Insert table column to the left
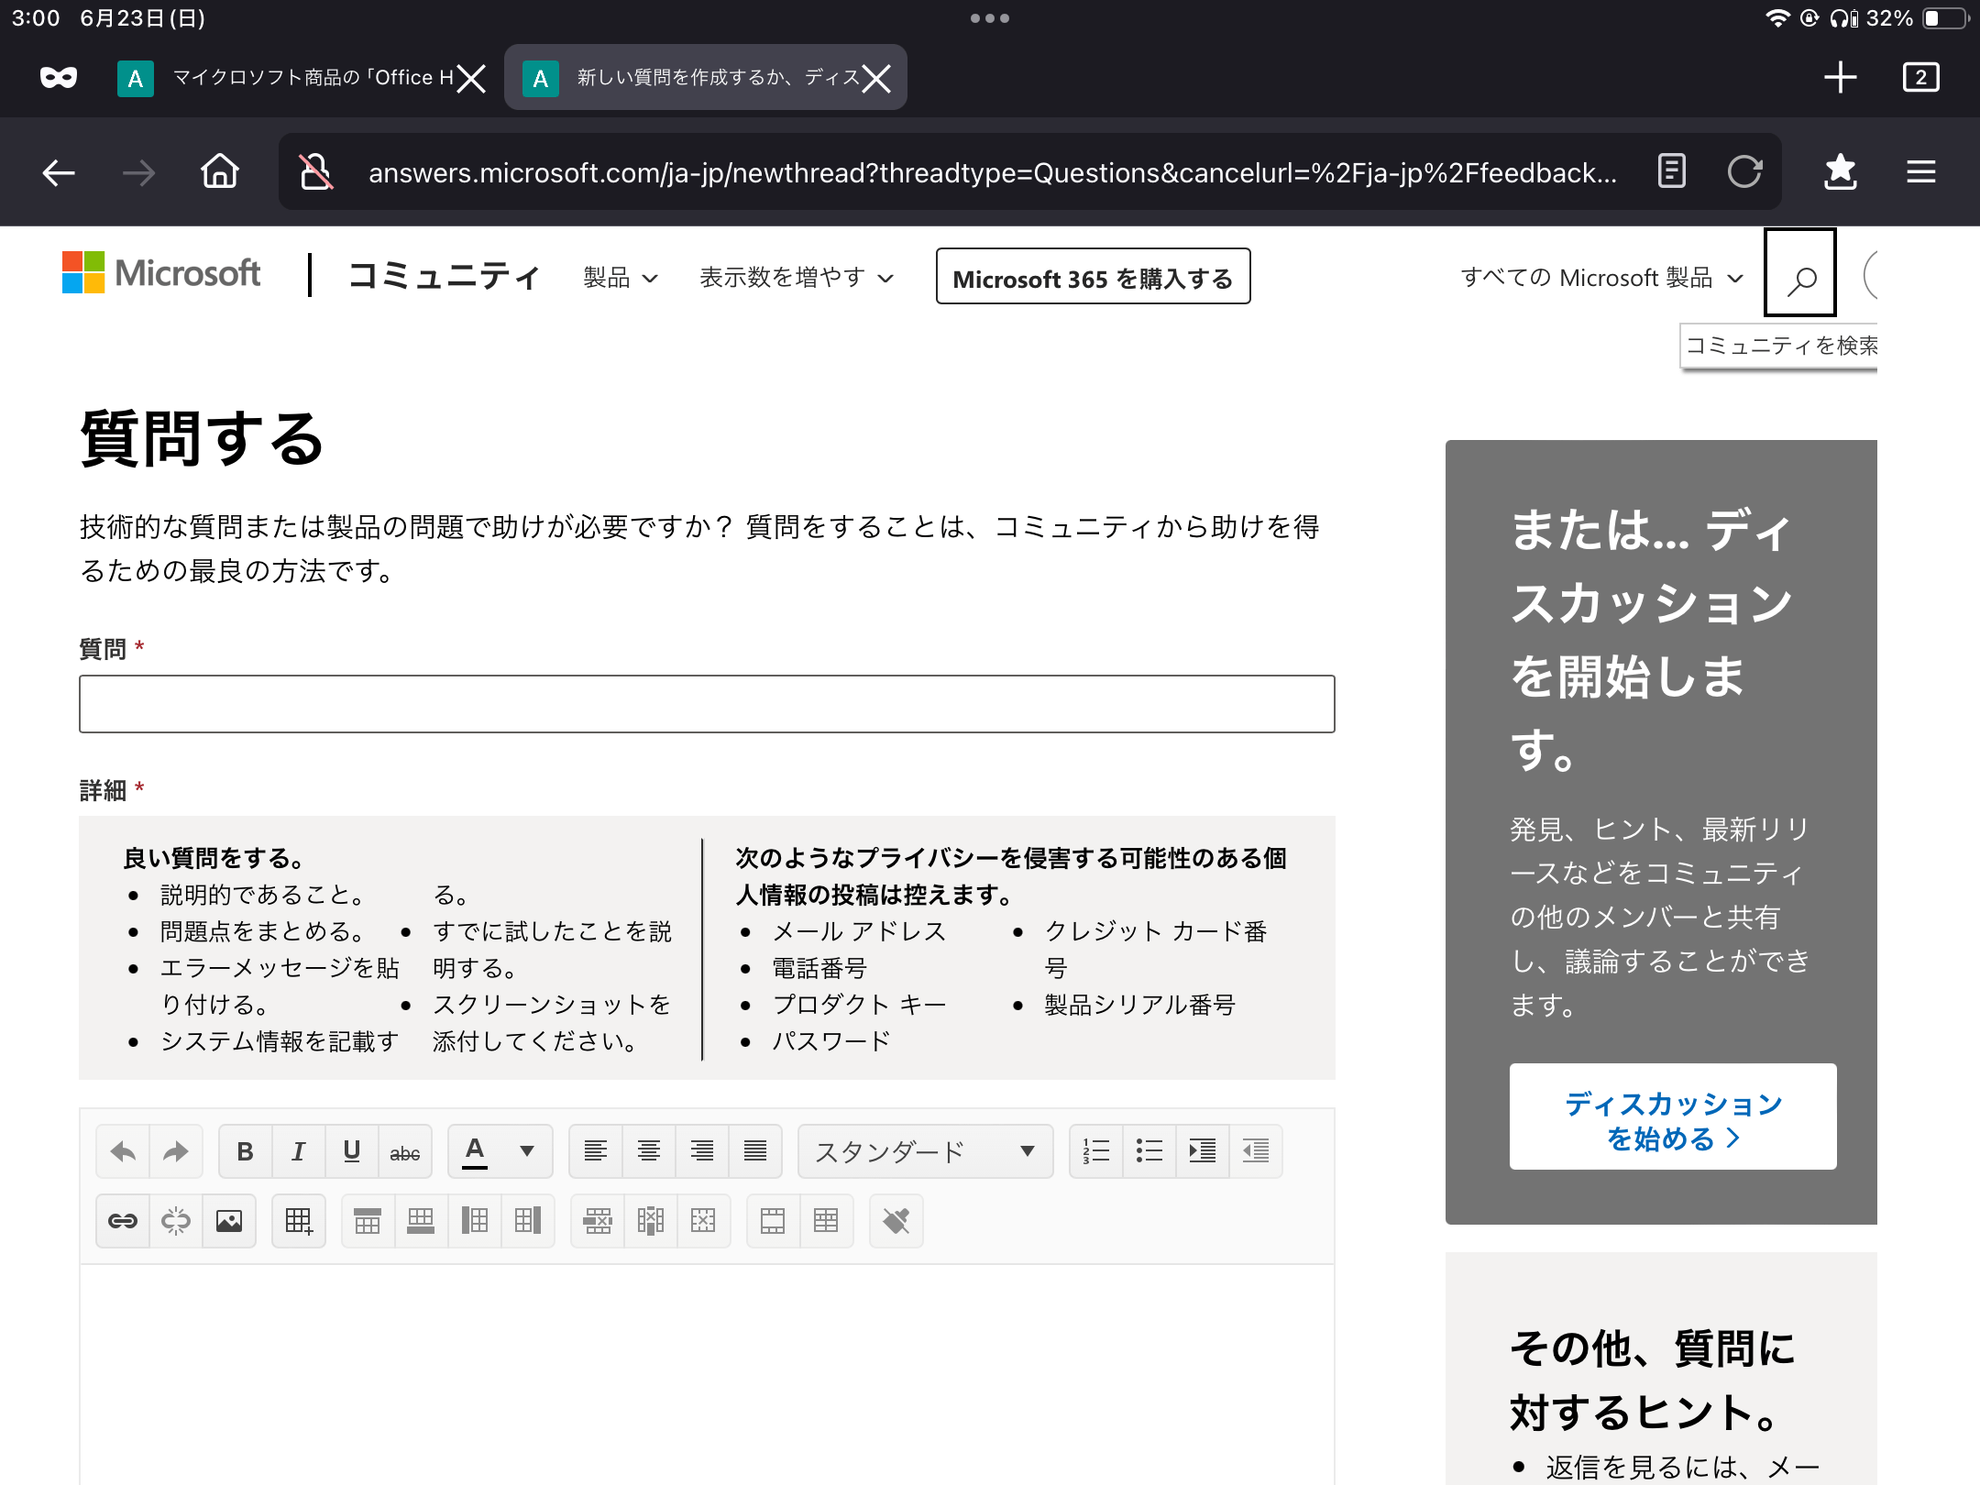1980x1485 pixels. 474,1221
